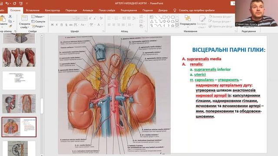The width and height of the screenshot is (278, 156).
Task: Open the Довідка help tab
Action: [163, 10]
